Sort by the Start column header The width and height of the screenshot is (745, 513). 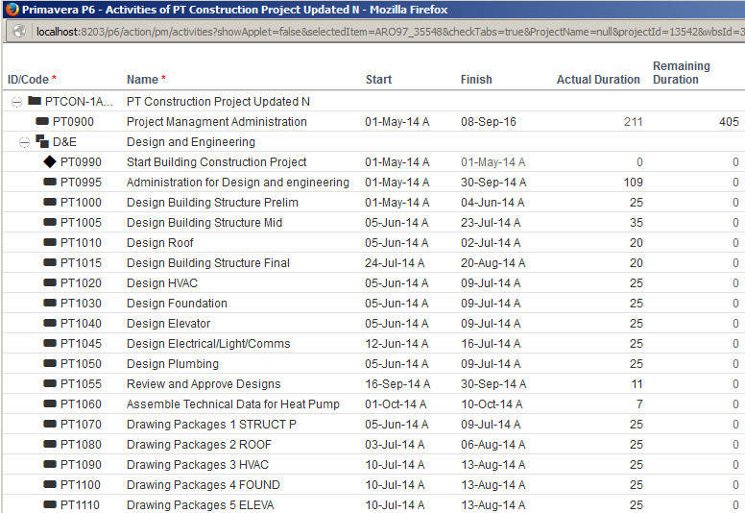click(x=378, y=80)
